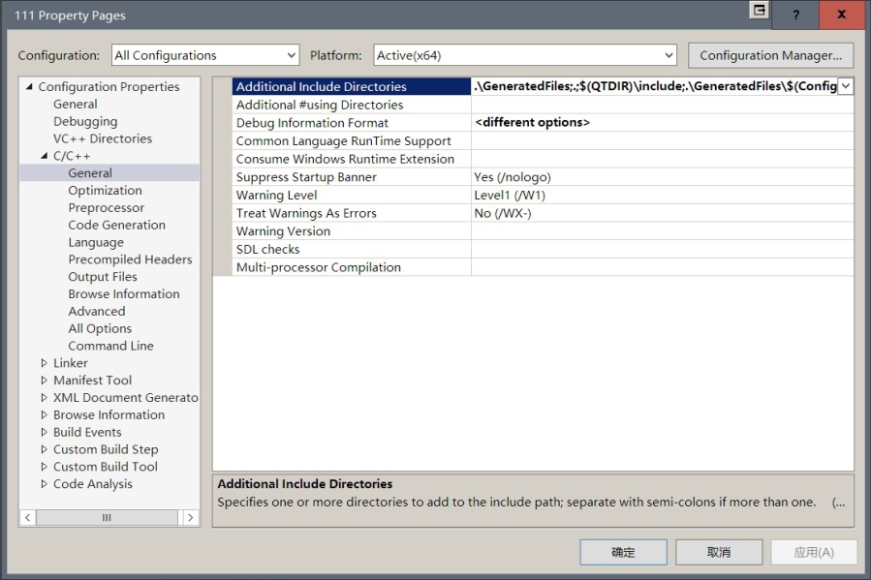Open Additional Include Directories value dropdown
The width and height of the screenshot is (872, 580).
[x=845, y=86]
